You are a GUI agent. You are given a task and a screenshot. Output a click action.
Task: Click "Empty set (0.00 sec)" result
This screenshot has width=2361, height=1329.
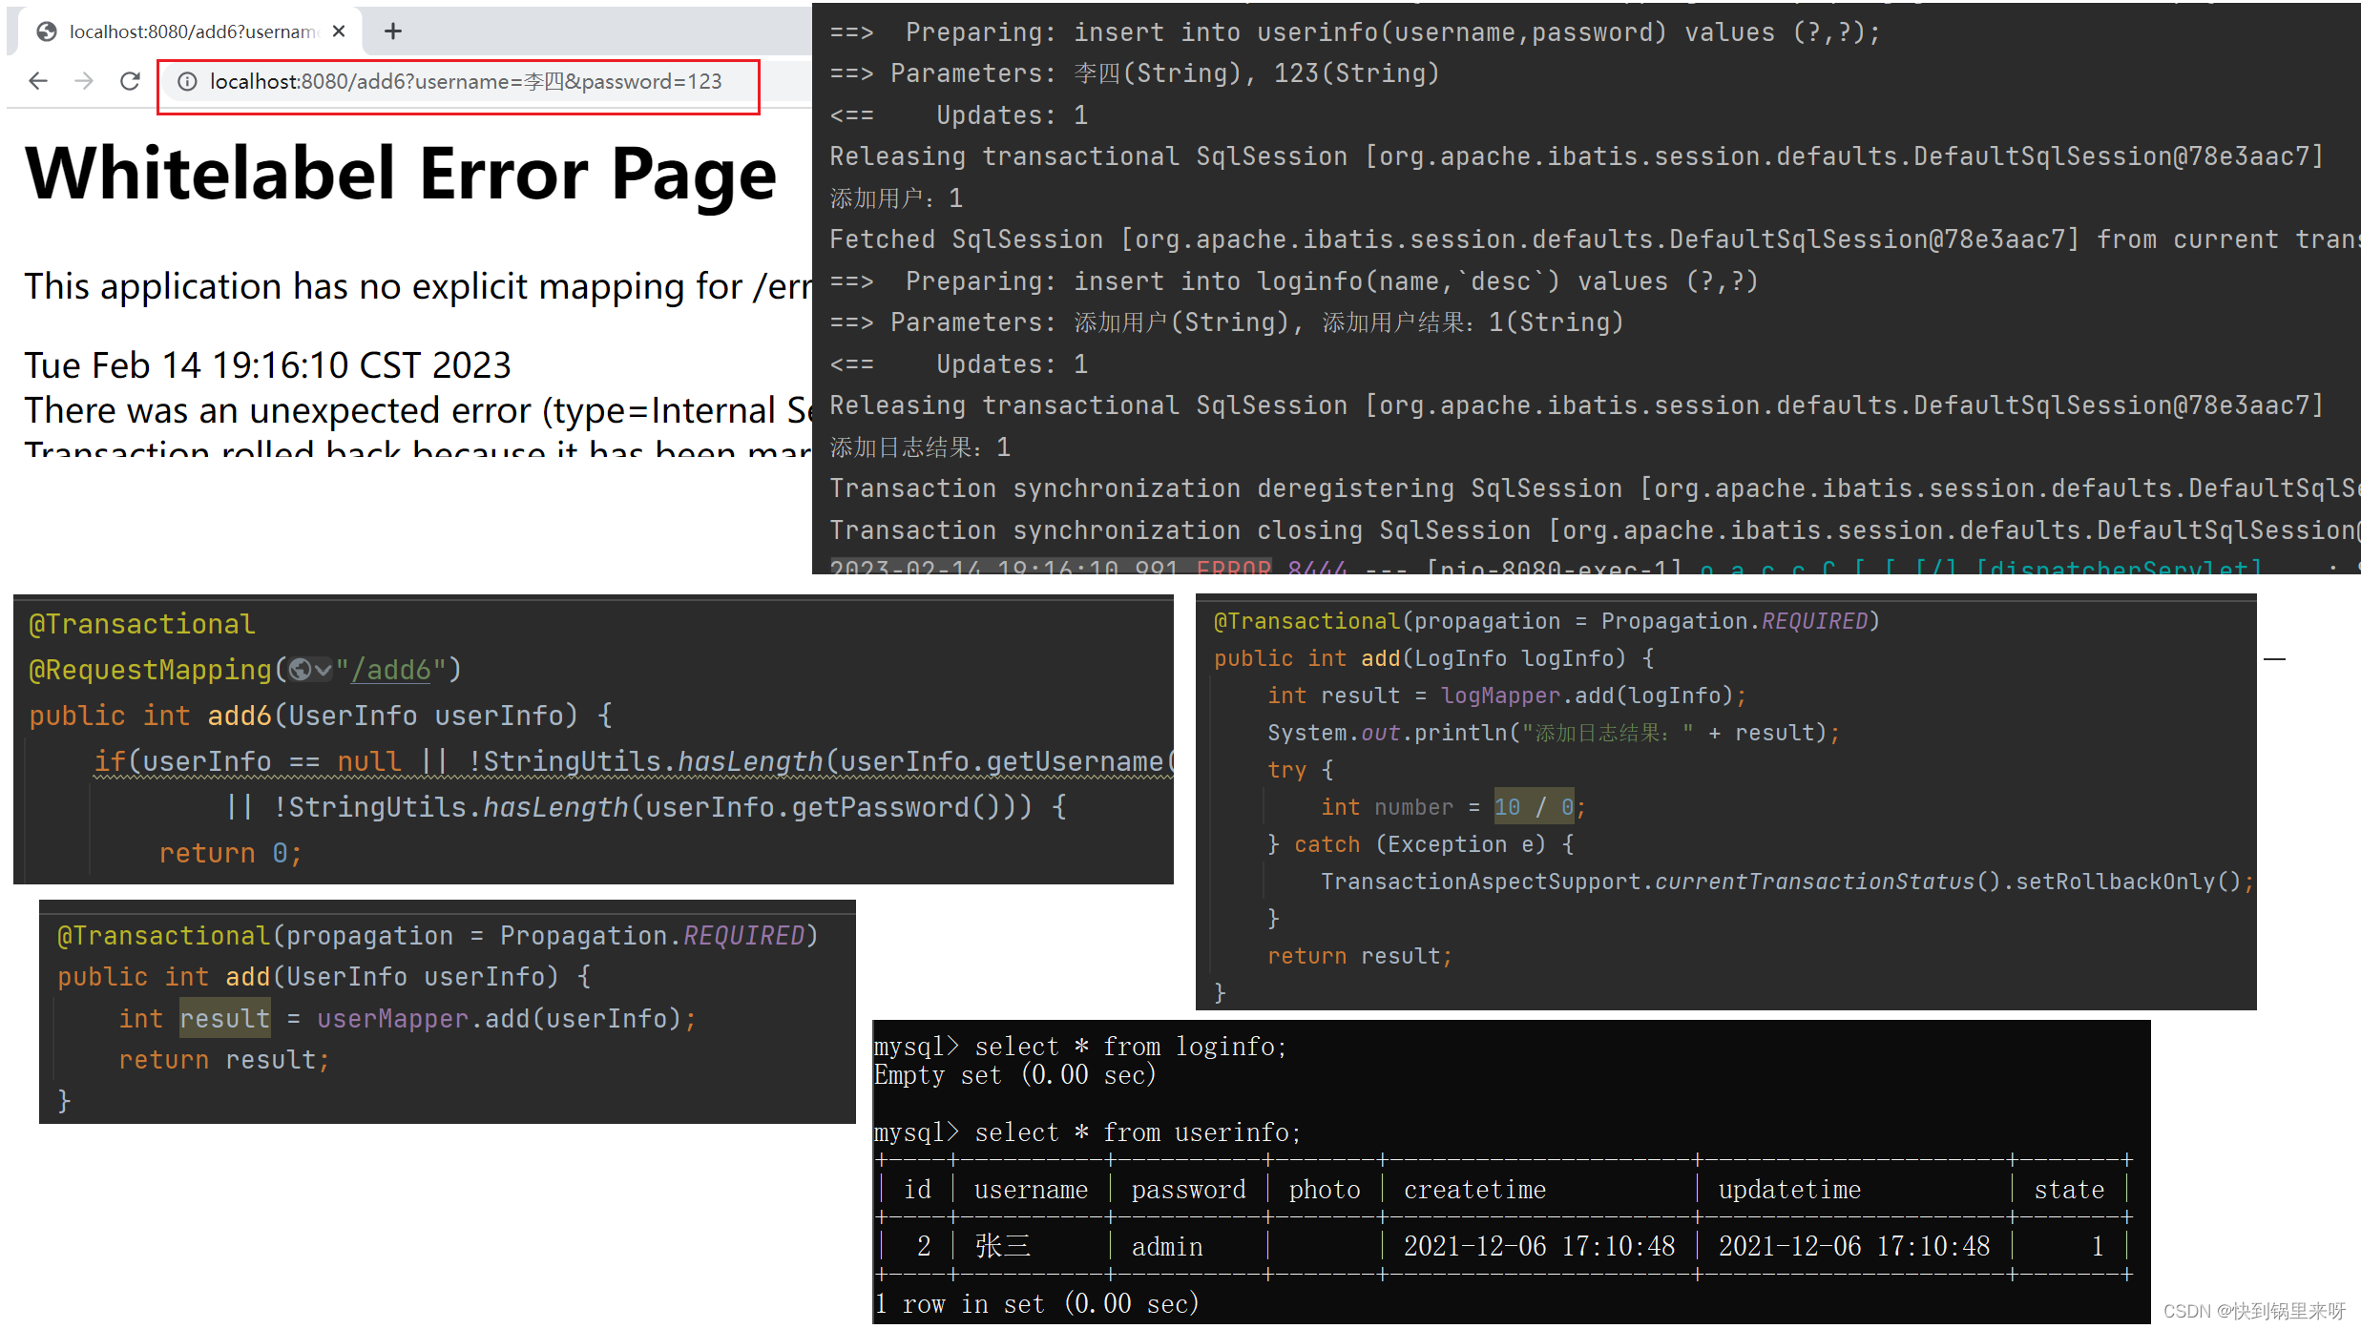point(1015,1075)
